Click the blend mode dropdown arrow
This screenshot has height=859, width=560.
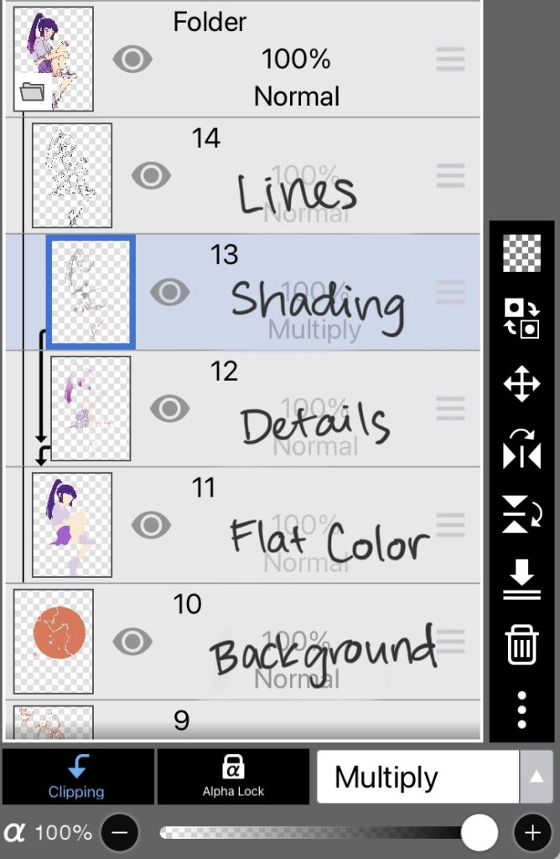pyautogui.click(x=536, y=778)
